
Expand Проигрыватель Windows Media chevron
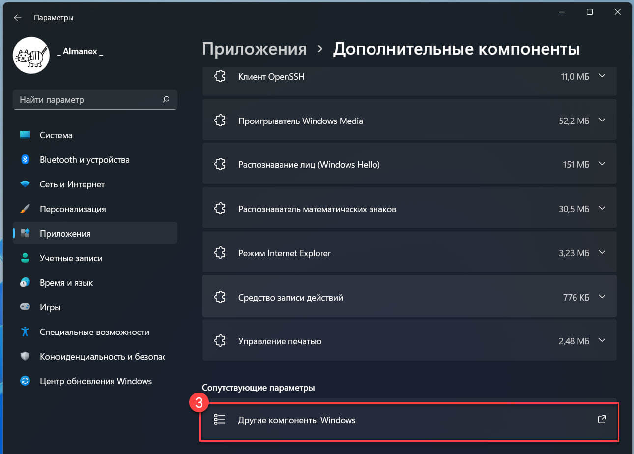coord(602,120)
